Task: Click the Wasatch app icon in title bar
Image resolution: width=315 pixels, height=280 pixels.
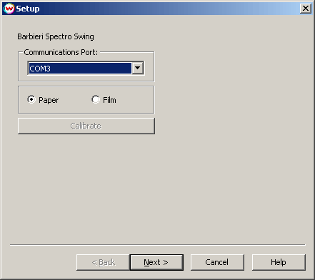Action: point(9,9)
